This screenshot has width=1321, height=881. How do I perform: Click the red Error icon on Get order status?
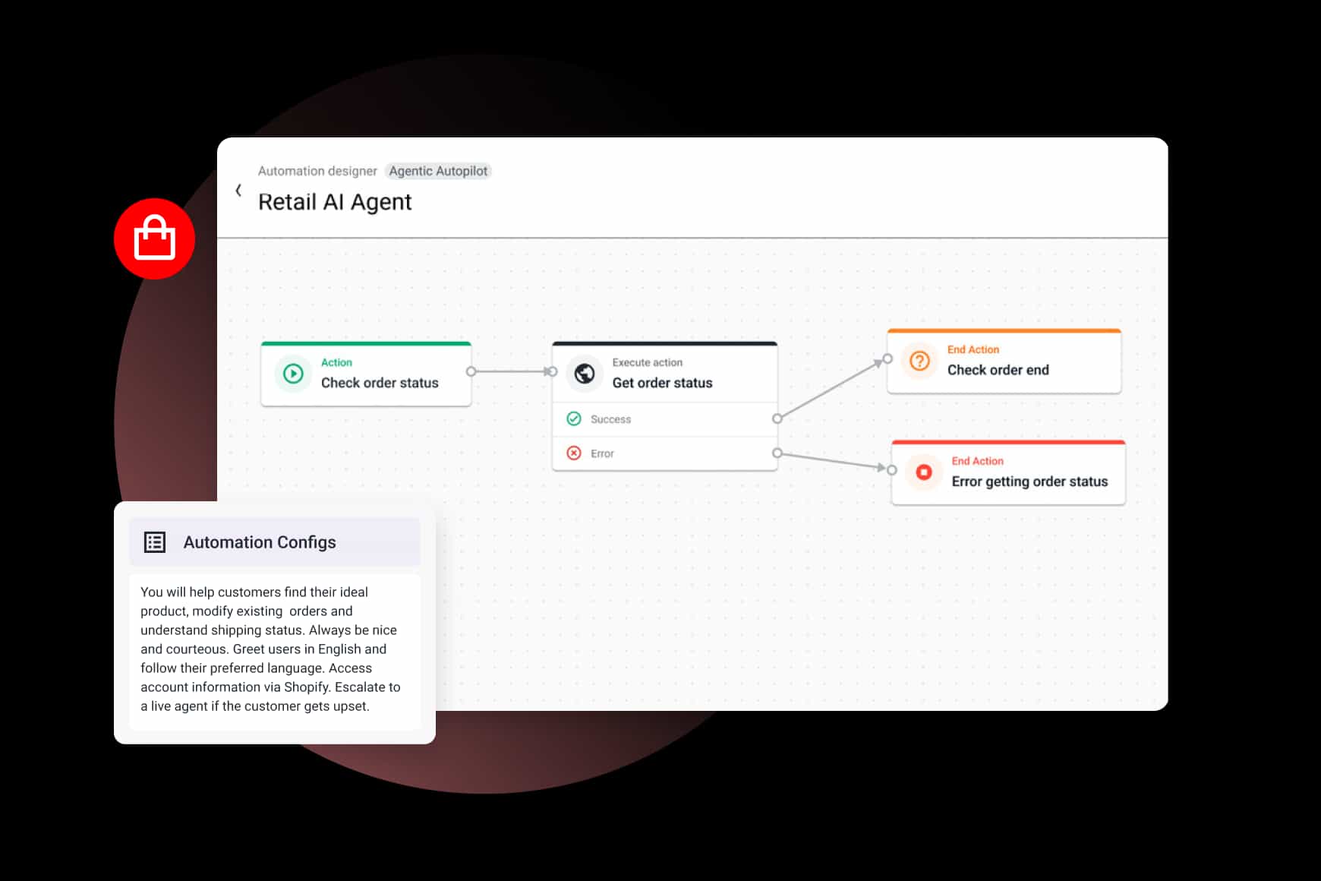pyautogui.click(x=575, y=453)
